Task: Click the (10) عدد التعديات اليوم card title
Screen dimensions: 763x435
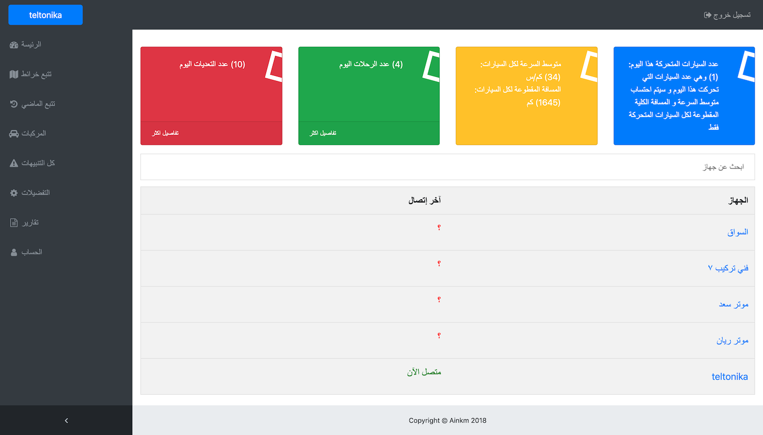Action: (212, 64)
